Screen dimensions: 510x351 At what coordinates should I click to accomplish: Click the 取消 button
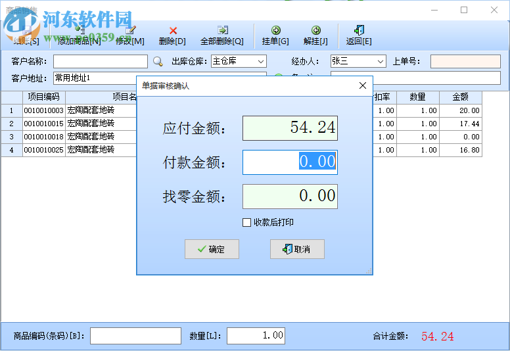coord(297,249)
